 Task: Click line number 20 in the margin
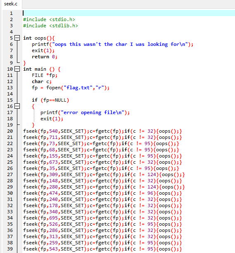point(10,131)
